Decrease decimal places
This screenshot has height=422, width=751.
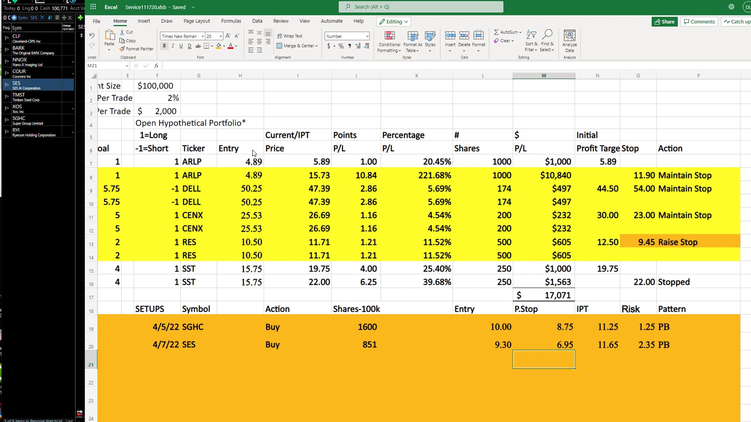[x=367, y=46]
